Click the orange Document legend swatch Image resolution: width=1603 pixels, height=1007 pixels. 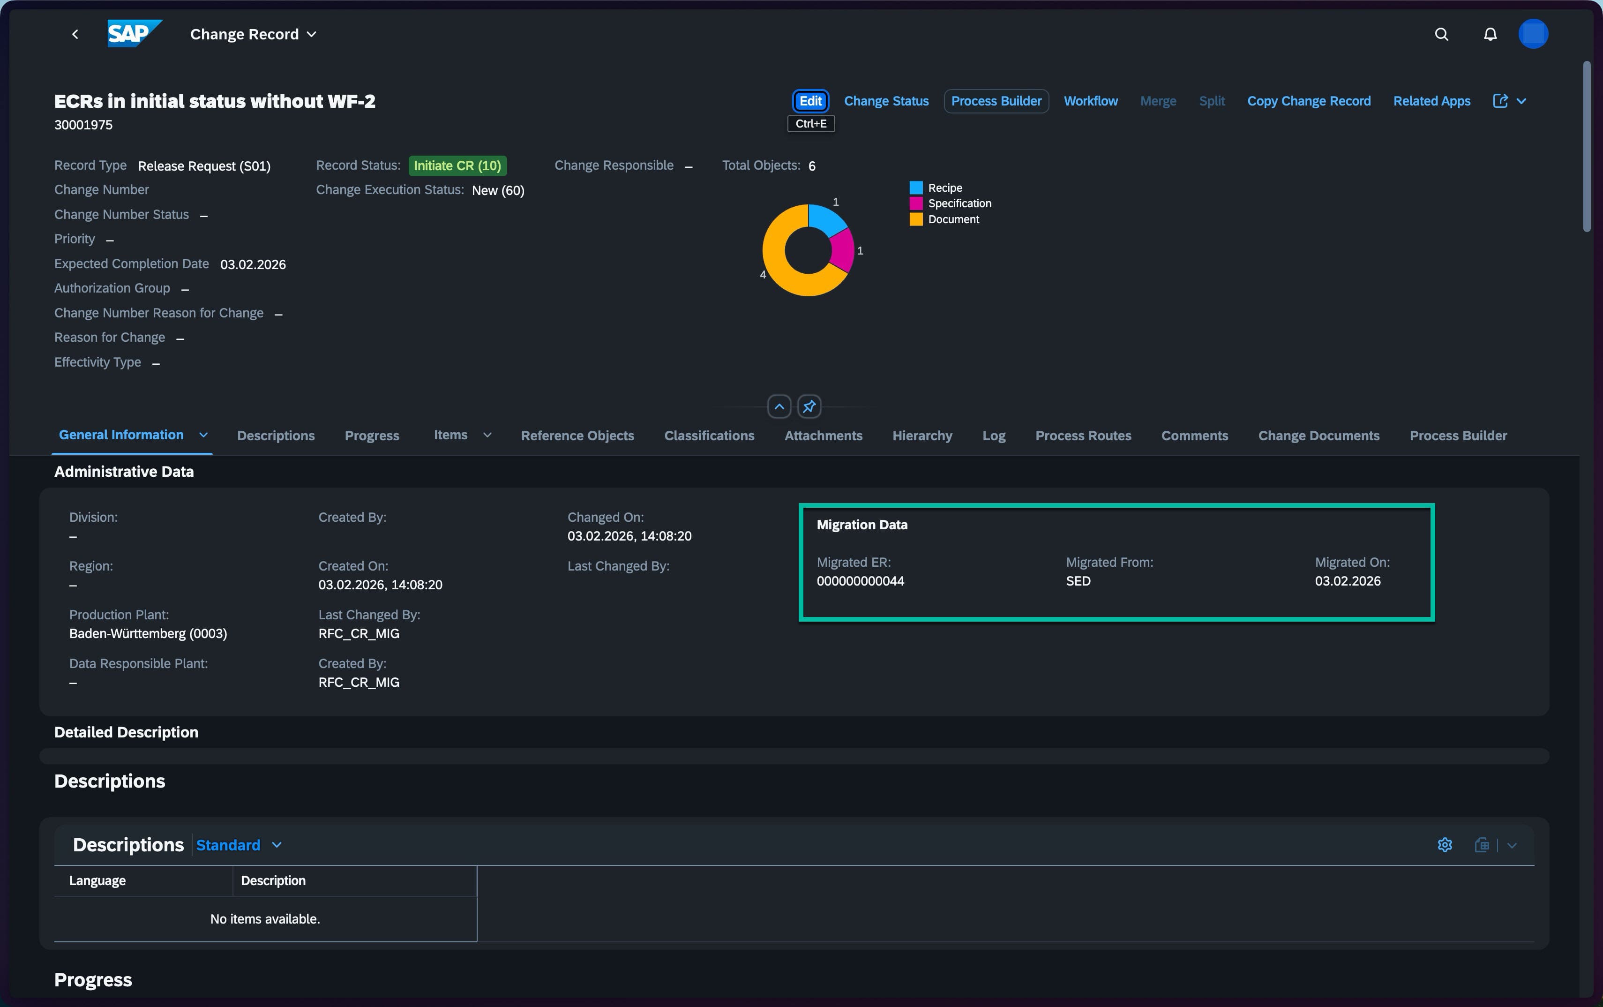[916, 219]
